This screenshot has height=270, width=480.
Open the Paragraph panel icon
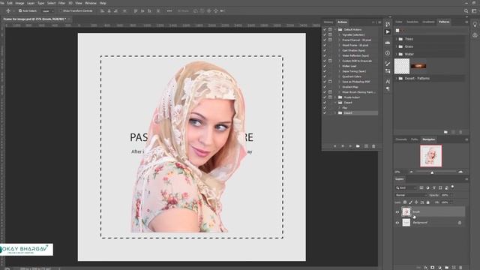click(x=388, y=88)
